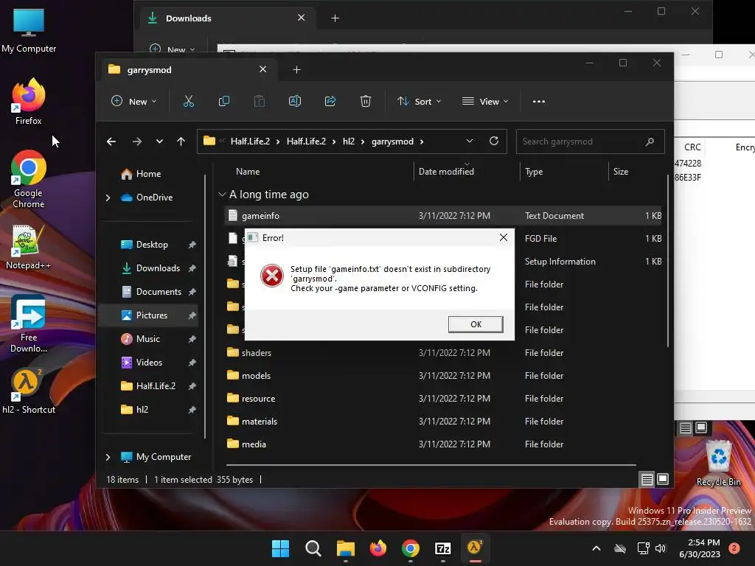This screenshot has width=755, height=566.
Task: Open My Computer desktop icon
Action: pos(29,31)
